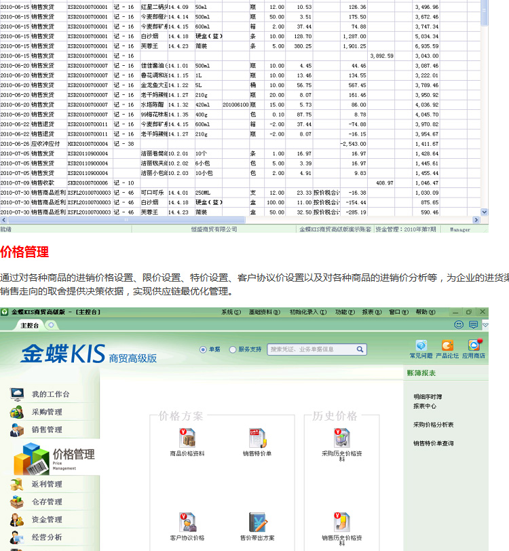This screenshot has width=509, height=551.
Task: Expand the dropdown arrow beside chat icon
Action: [485, 324]
